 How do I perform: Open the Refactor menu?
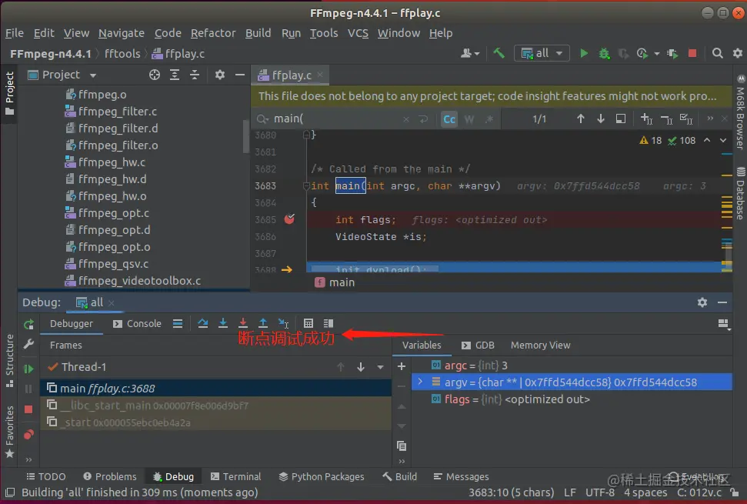[x=213, y=33]
